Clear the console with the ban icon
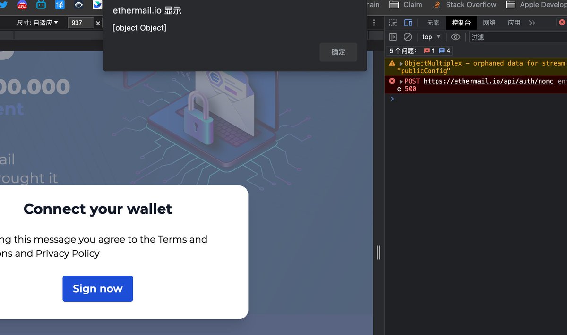567x335 pixels. pyautogui.click(x=408, y=37)
